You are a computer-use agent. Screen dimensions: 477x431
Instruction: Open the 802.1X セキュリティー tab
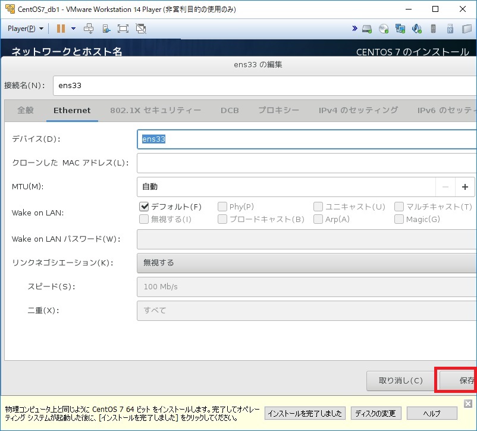tap(155, 110)
